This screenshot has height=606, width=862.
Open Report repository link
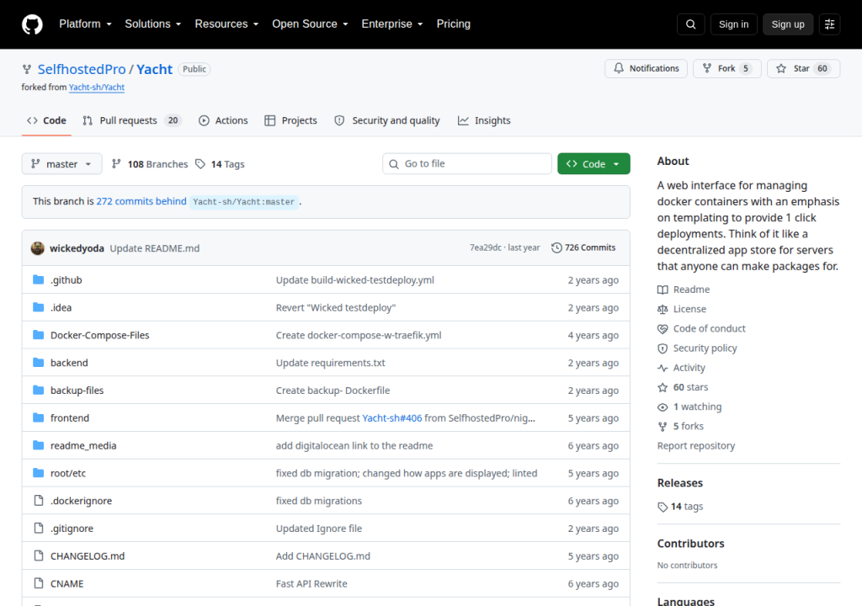pyautogui.click(x=696, y=446)
